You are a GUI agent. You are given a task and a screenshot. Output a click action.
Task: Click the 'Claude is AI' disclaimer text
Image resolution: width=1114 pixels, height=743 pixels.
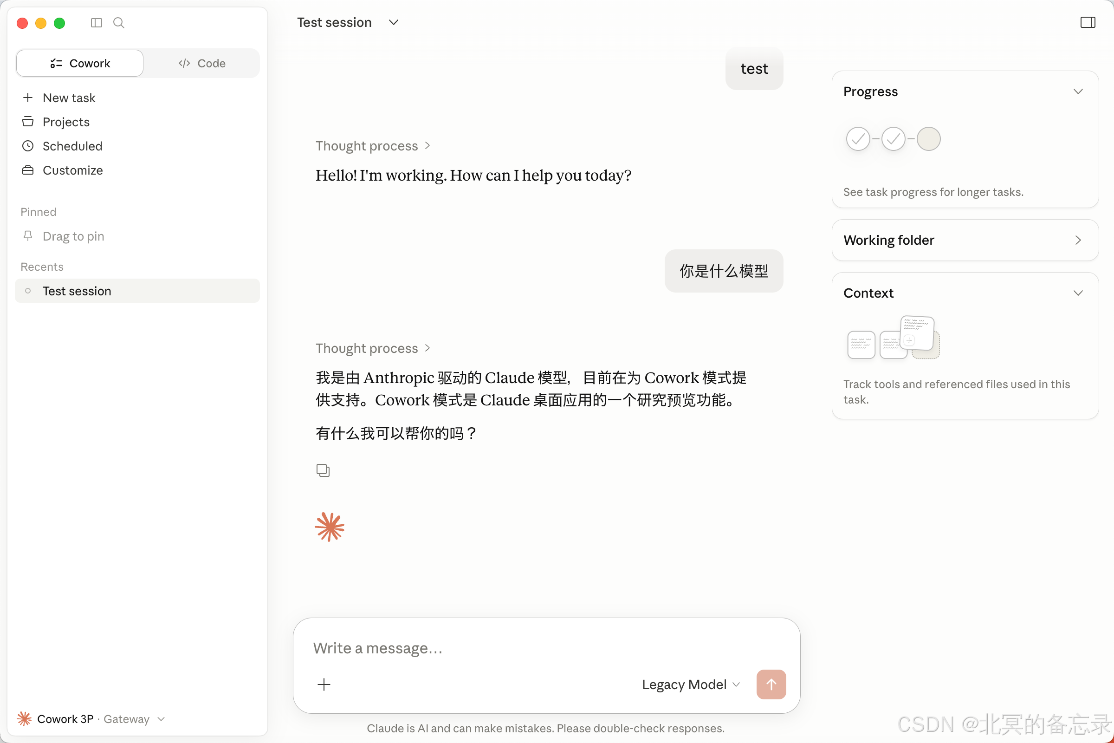point(546,728)
